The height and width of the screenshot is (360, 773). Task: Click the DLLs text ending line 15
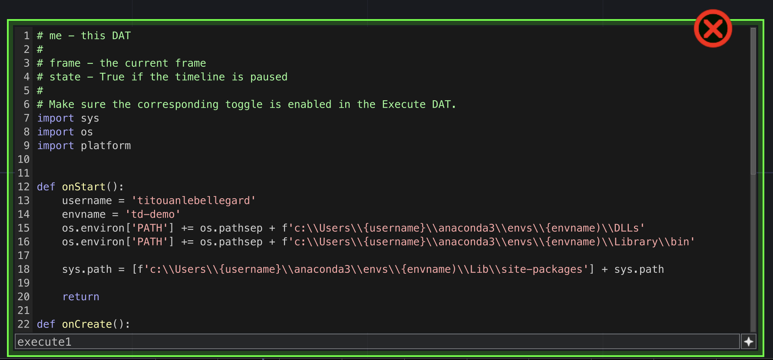626,228
